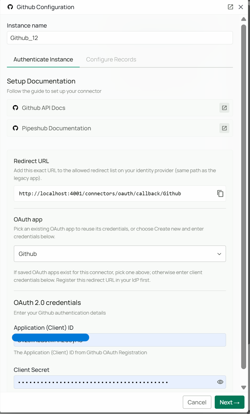Click 'Enter your Github authentication details' text
Image resolution: width=250 pixels, height=414 pixels.
(60, 313)
